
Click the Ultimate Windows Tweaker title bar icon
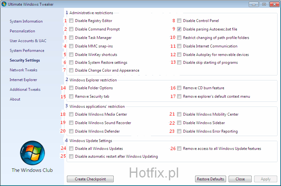[x=4, y=4]
